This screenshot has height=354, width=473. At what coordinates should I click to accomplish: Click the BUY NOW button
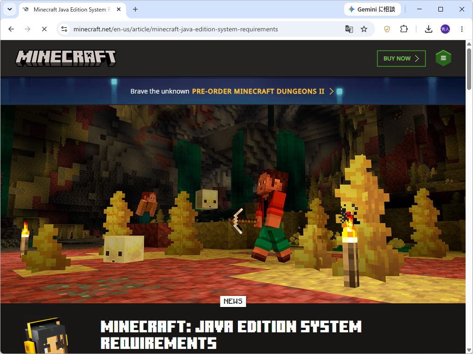click(401, 59)
